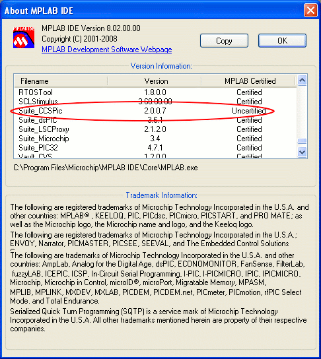Open the MPLAB Development Software Webpage link

tap(107, 49)
